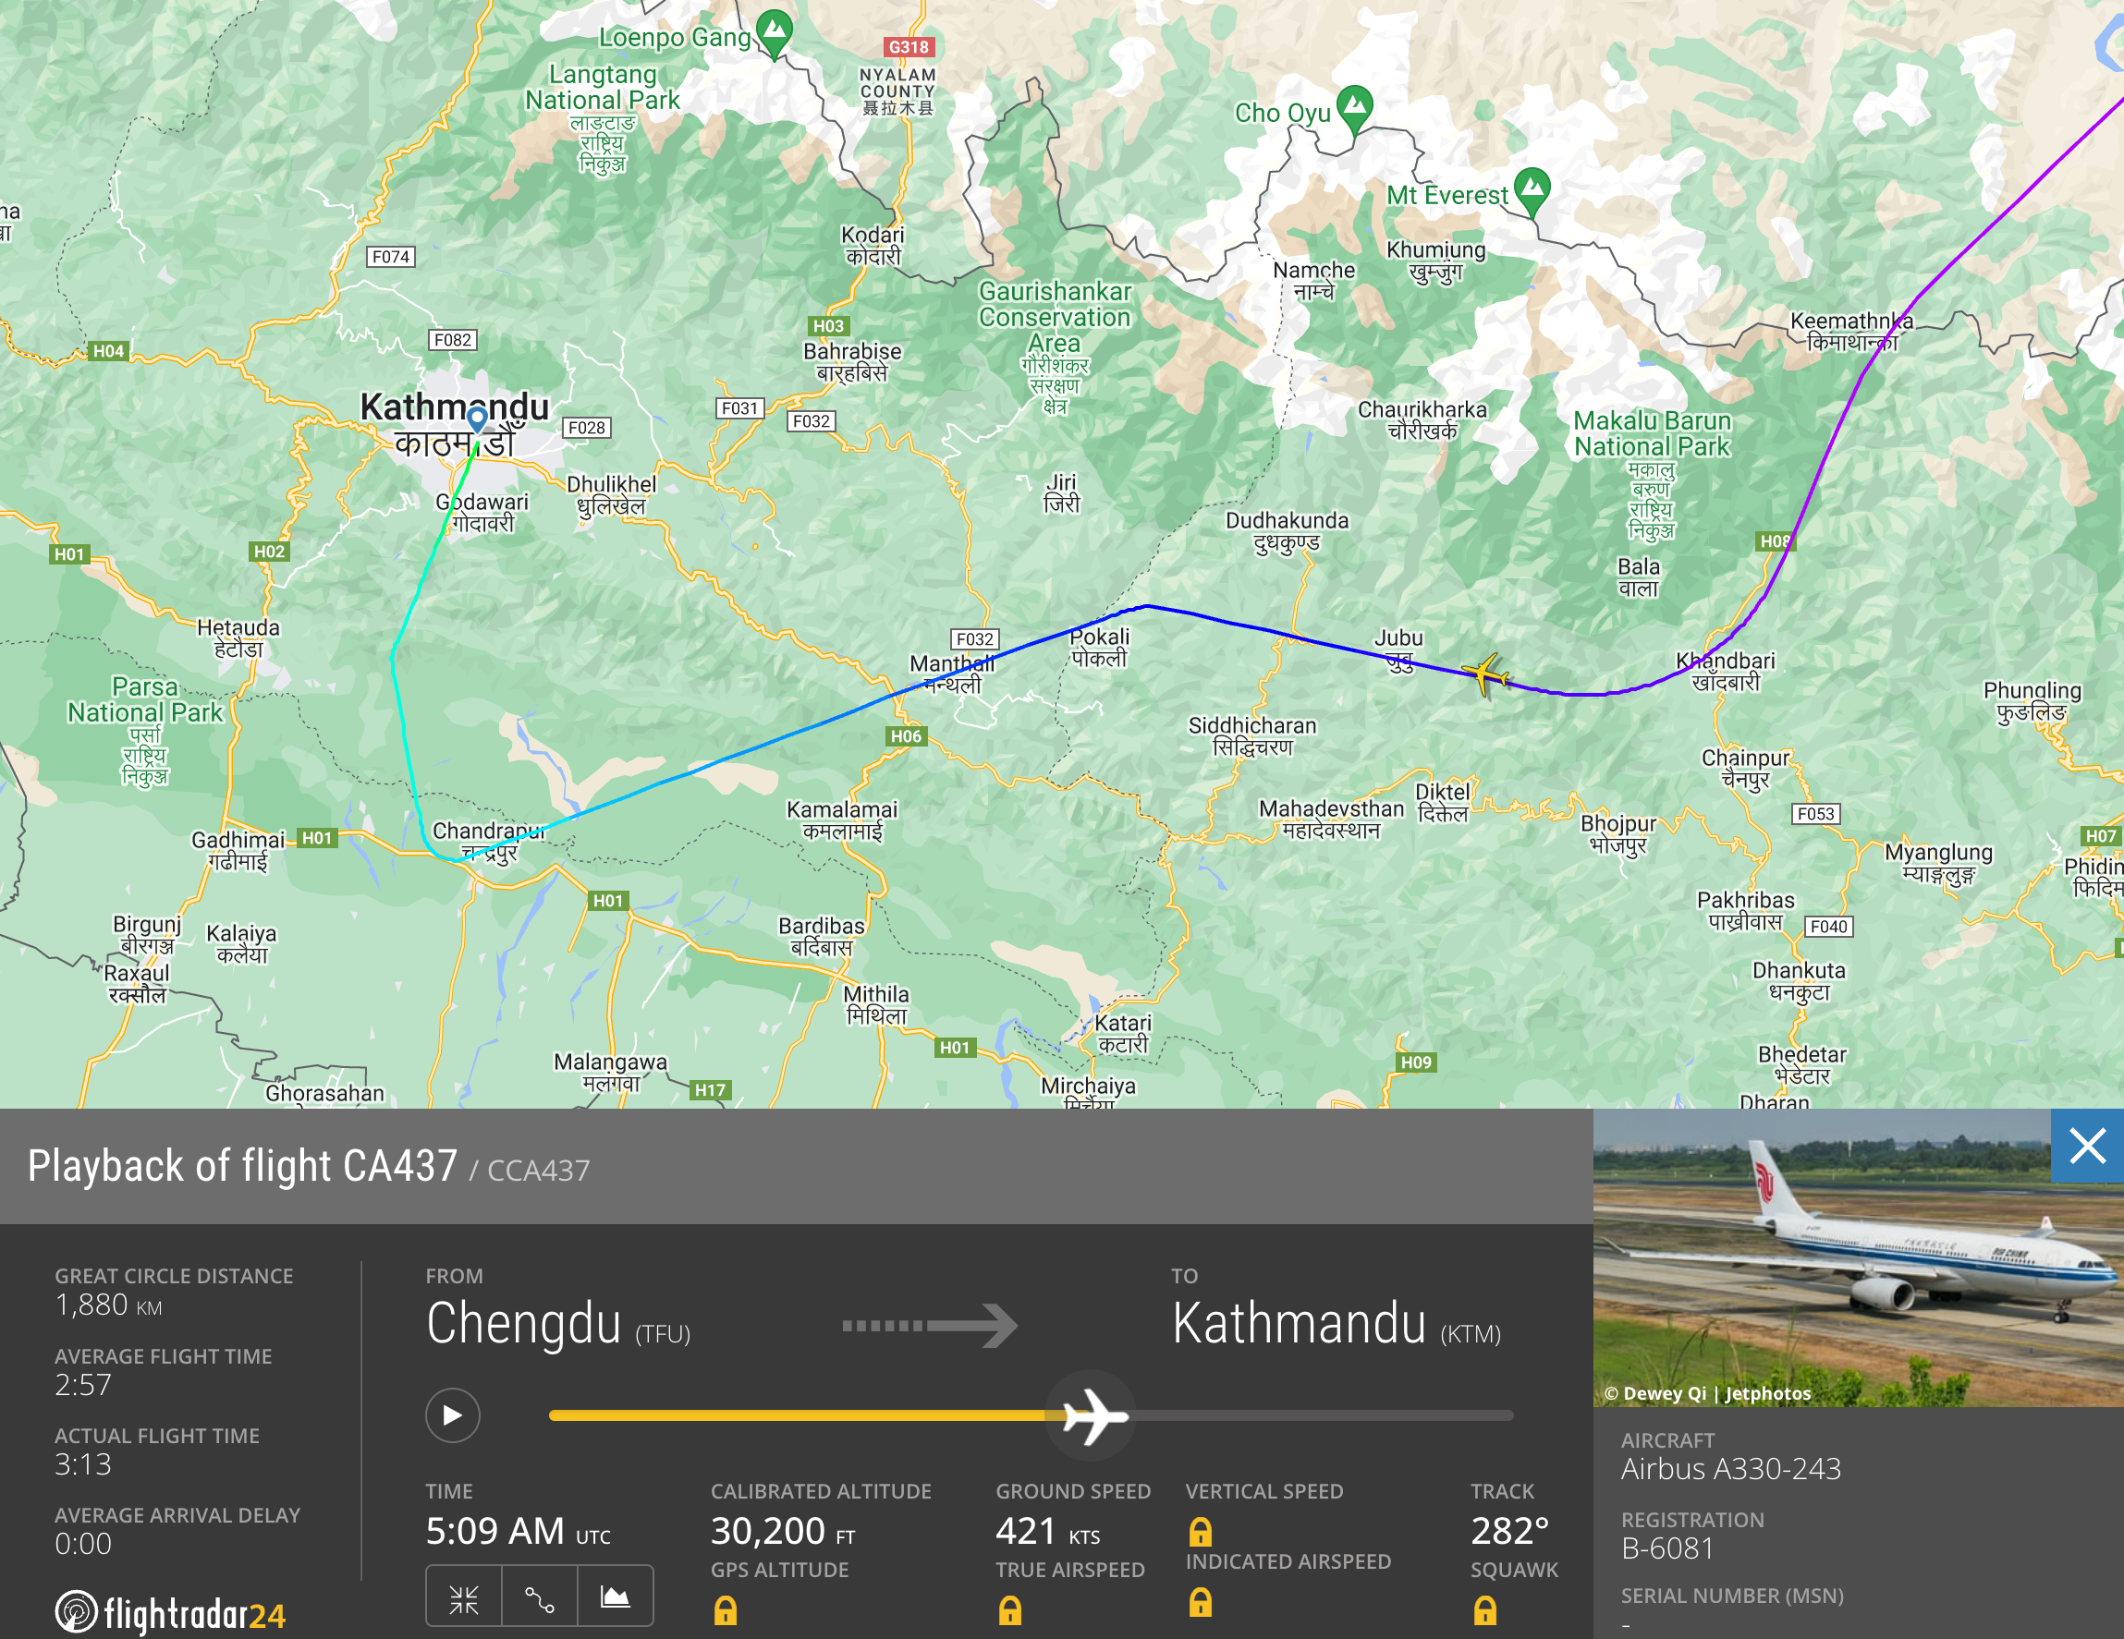This screenshot has width=2124, height=1639.
Task: Click the ground speed 421 KTS value
Action: [x=1047, y=1531]
